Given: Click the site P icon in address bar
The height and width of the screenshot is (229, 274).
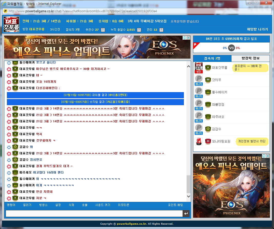Looking at the screenshot, I should click(x=5, y=11).
